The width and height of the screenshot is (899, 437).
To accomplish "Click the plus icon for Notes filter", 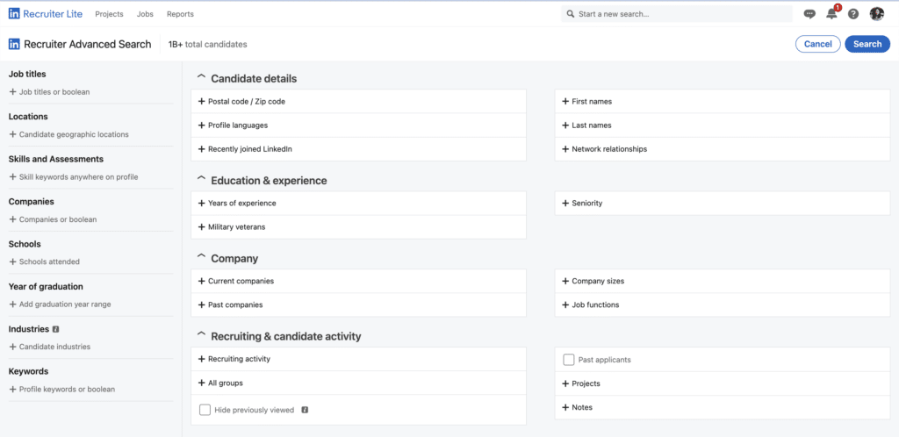I will tap(565, 407).
